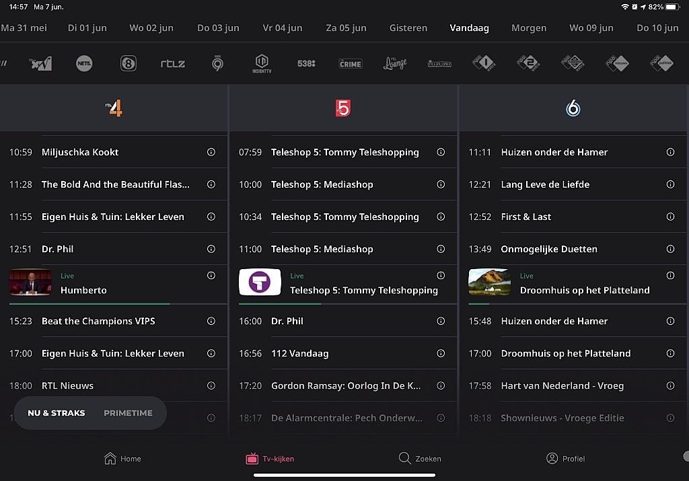689x481 pixels.
Task: Play live Humberto thumbnail on RTL 4
Action: (x=30, y=283)
